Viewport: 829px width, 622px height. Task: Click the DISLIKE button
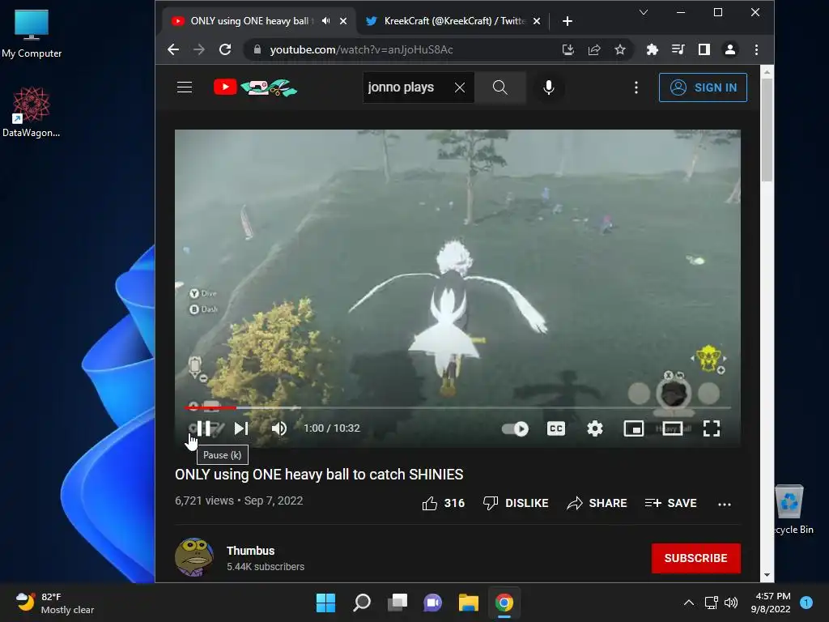tap(516, 503)
